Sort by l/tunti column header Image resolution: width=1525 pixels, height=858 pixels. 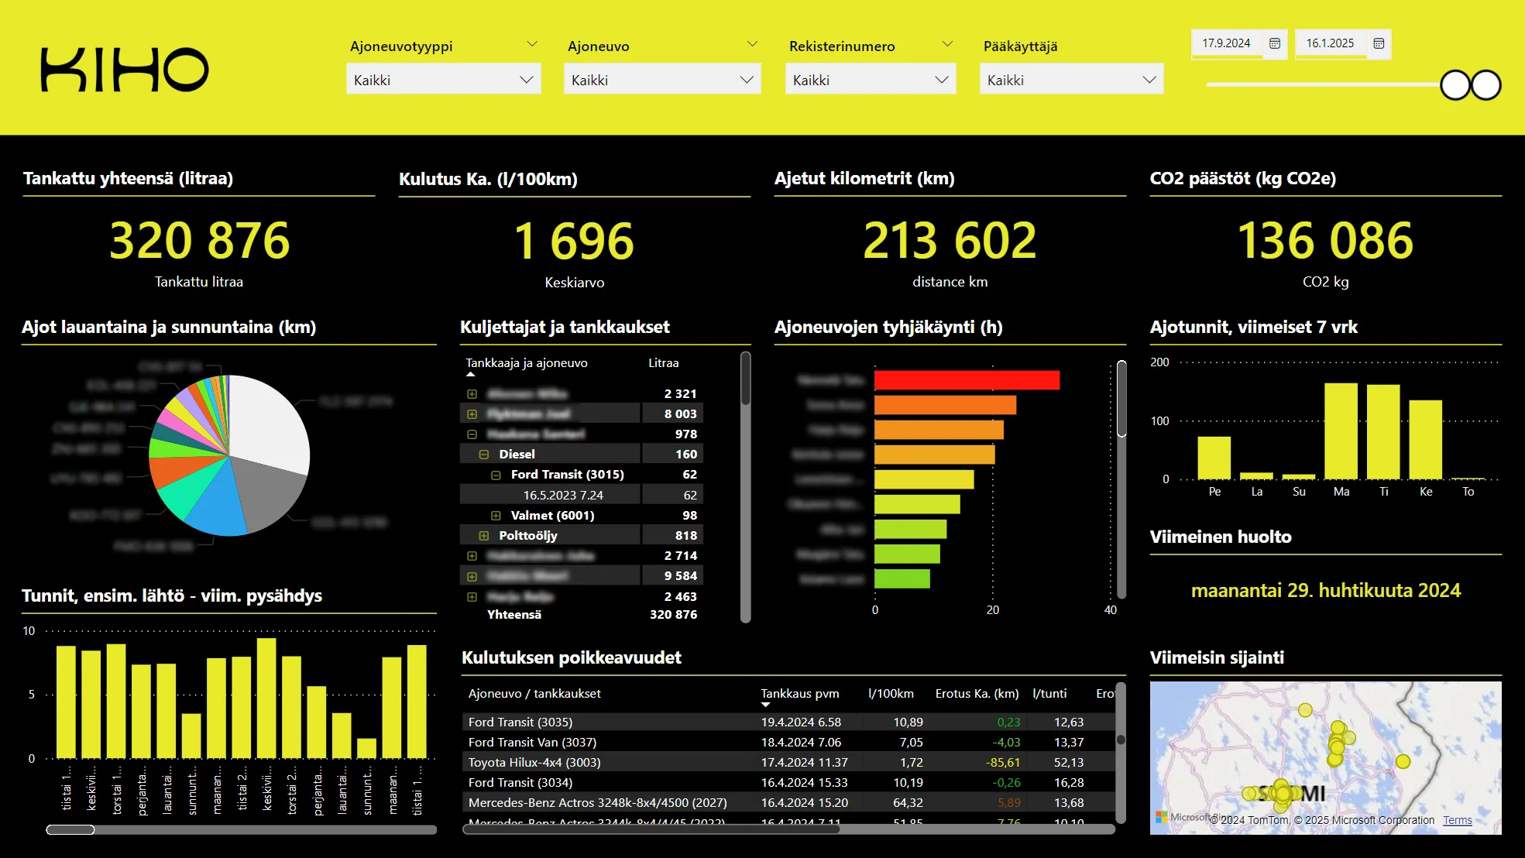pyautogui.click(x=1049, y=694)
